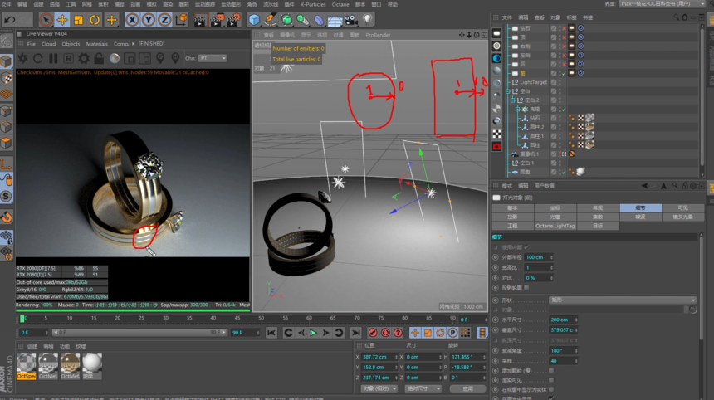This screenshot has height=400, width=714.
Task: Click the Render View clapperboard icon
Action: click(x=200, y=20)
